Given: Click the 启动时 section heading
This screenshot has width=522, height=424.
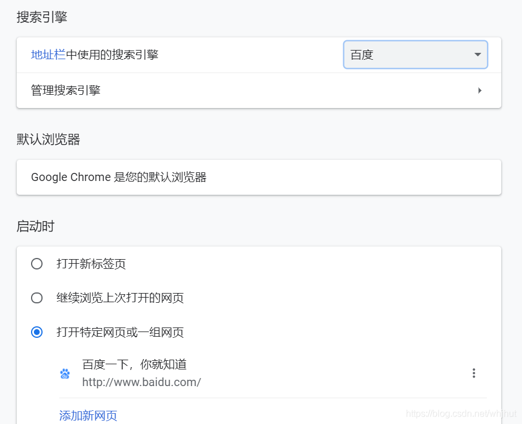Looking at the screenshot, I should 36,226.
